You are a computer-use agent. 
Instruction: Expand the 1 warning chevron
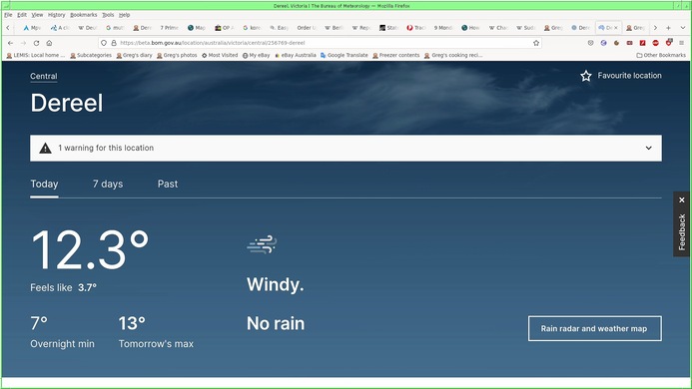coord(648,148)
